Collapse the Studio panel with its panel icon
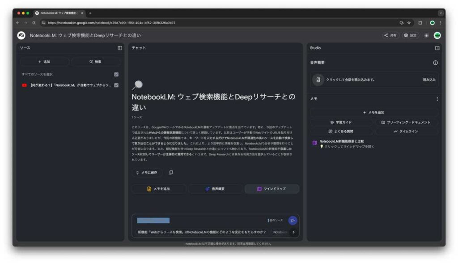Image resolution: width=458 pixels, height=263 pixels. point(437,48)
